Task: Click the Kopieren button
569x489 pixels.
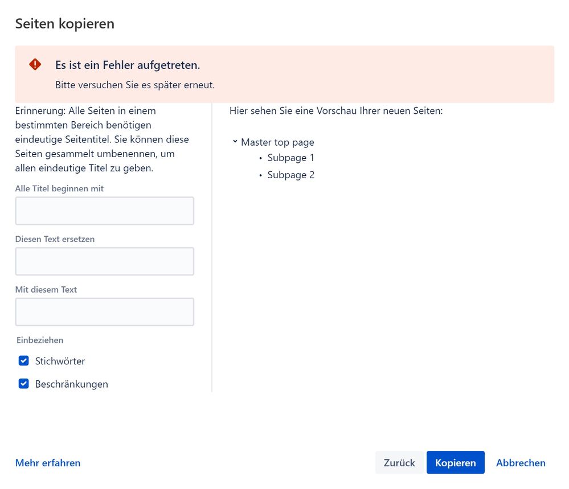Action: [455, 462]
